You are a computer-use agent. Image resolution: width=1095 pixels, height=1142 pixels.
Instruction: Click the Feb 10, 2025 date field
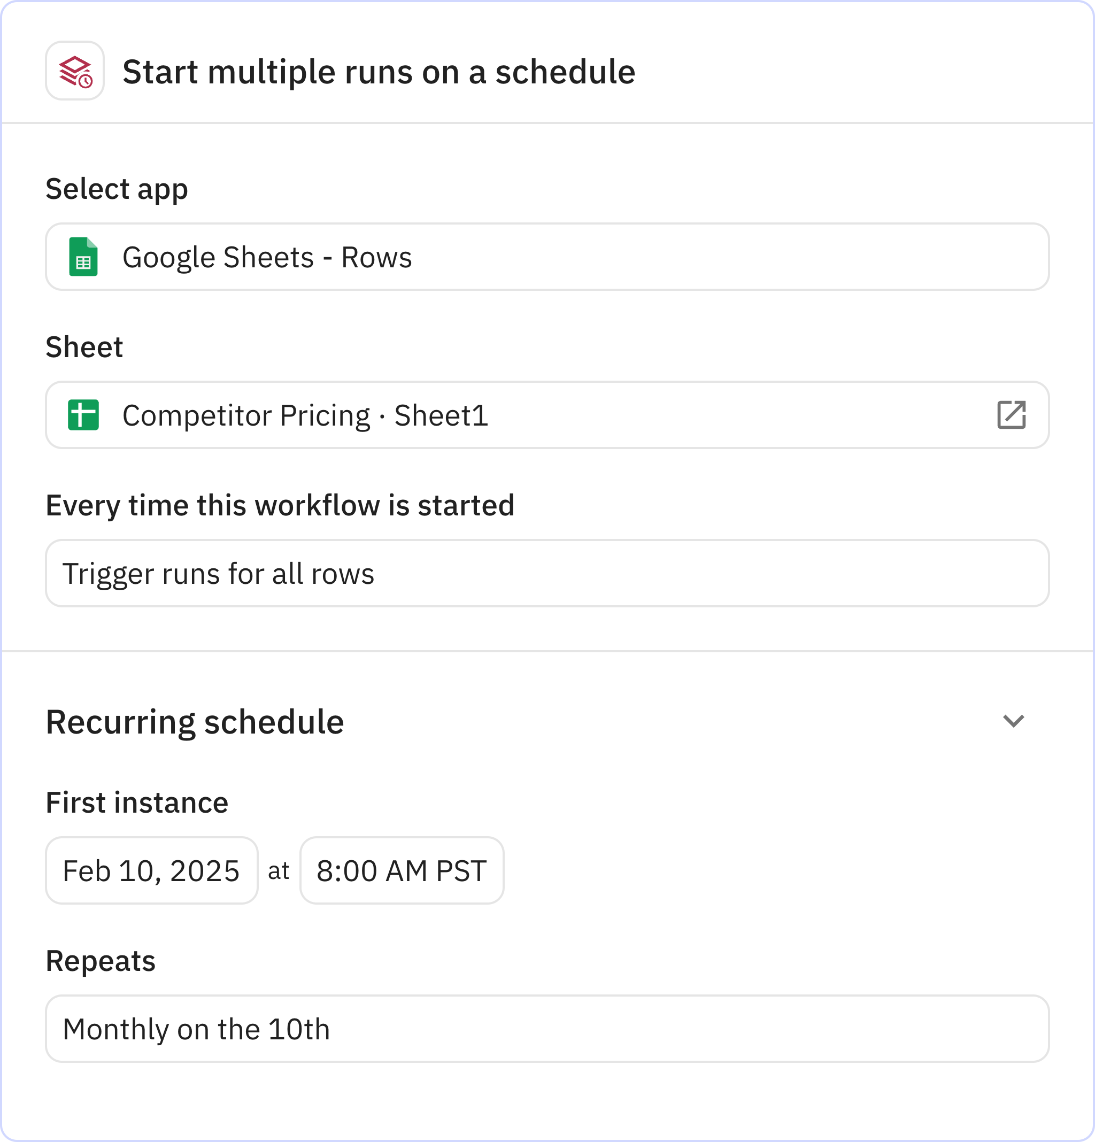tap(151, 871)
